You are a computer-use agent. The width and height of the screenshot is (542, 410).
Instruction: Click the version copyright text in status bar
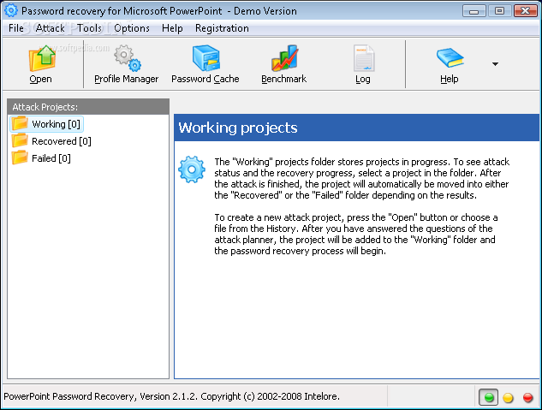(172, 396)
